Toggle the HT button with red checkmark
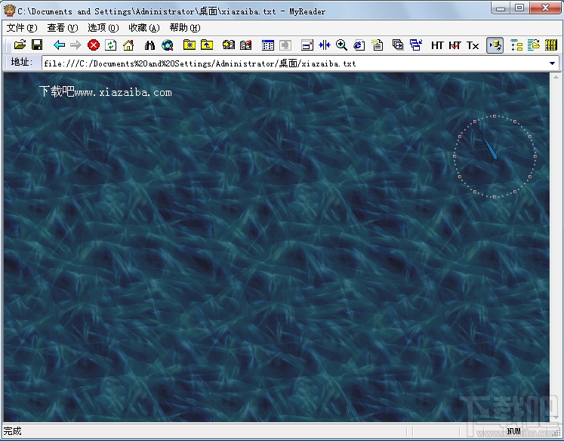The height and width of the screenshot is (441, 564). click(x=455, y=45)
